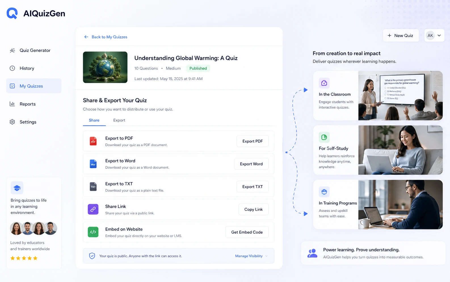Click the 10 Questions text
This screenshot has width=450, height=282.
coord(146,68)
